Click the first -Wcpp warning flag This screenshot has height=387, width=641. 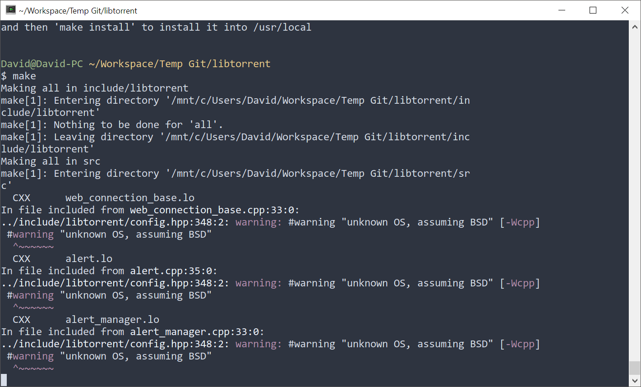point(520,222)
